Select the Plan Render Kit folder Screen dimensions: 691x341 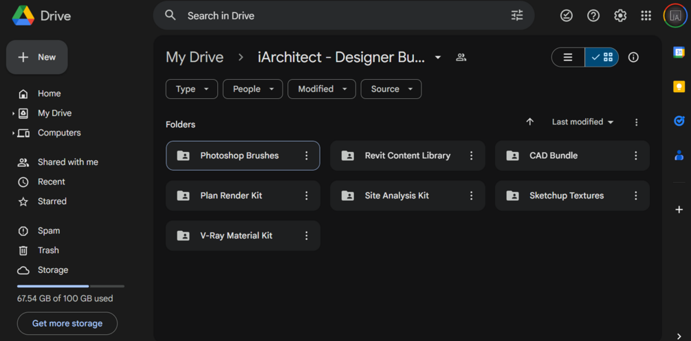[x=243, y=196]
